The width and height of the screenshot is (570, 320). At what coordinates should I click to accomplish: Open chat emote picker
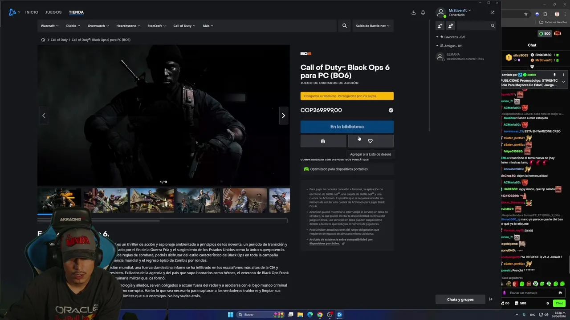pyautogui.click(x=560, y=293)
